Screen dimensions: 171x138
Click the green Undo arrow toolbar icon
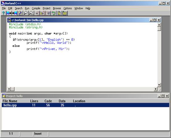click(53, 13)
